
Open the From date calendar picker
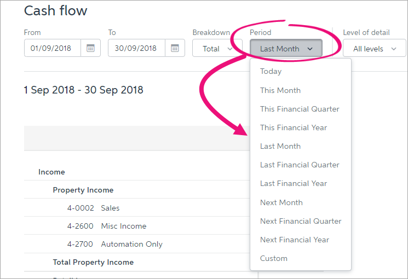click(90, 48)
